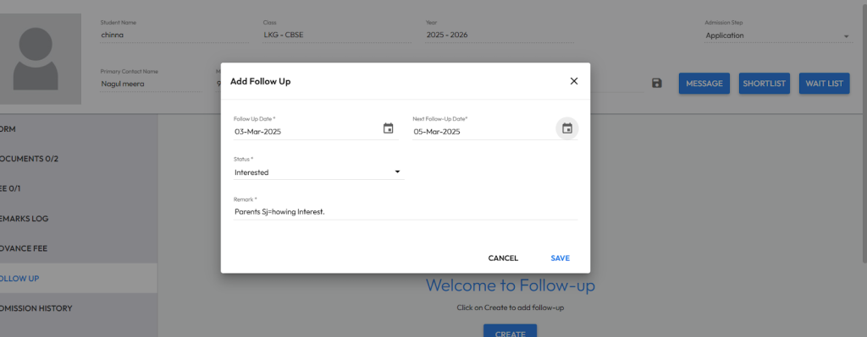
Task: Open the Admission Step dropdown arrow
Action: [846, 36]
